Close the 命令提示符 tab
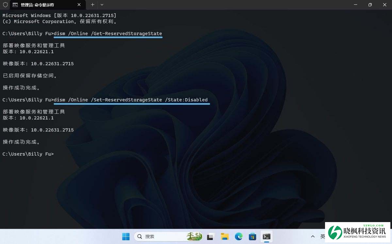The width and height of the screenshot is (392, 244). pyautogui.click(x=79, y=5)
